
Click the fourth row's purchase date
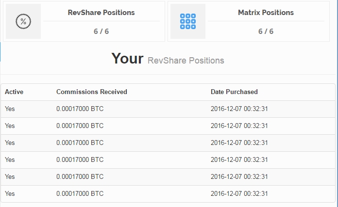tap(239, 159)
